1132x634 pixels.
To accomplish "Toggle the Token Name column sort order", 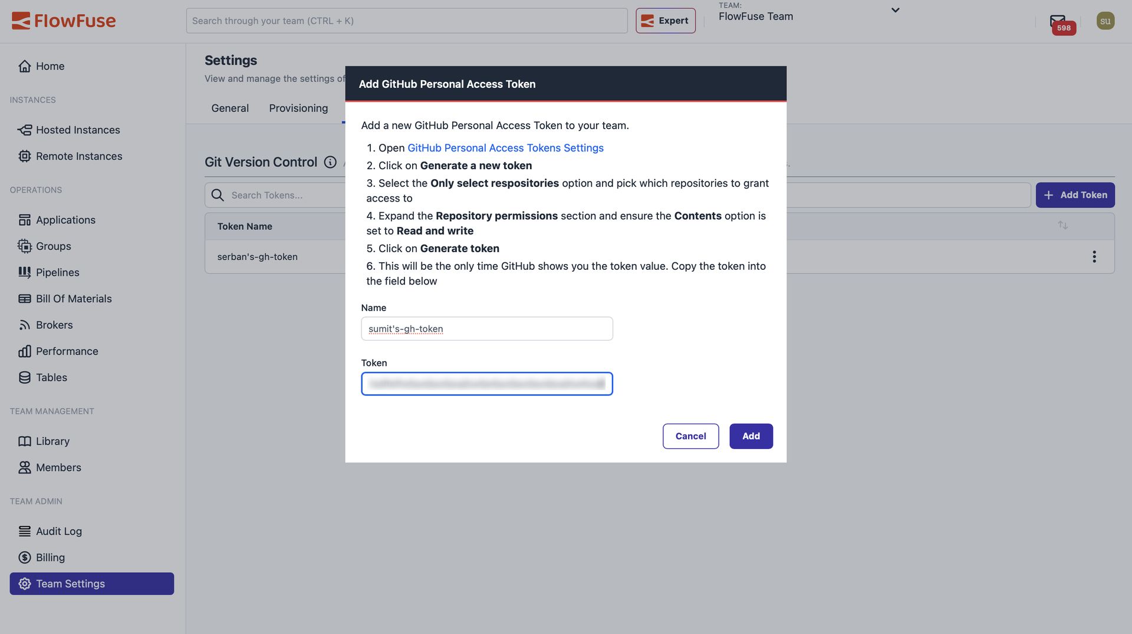I will pyautogui.click(x=1063, y=225).
